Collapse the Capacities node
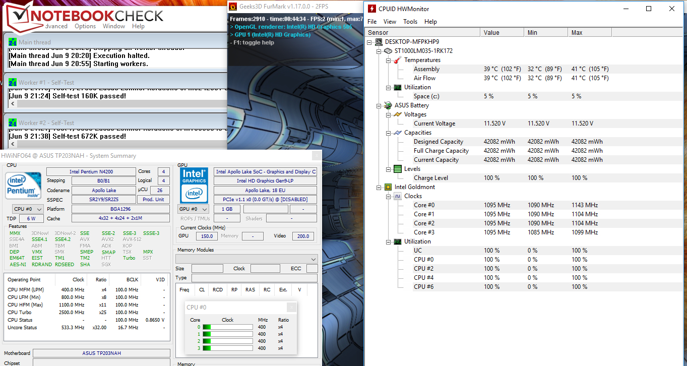687x366 pixels. [x=389, y=133]
